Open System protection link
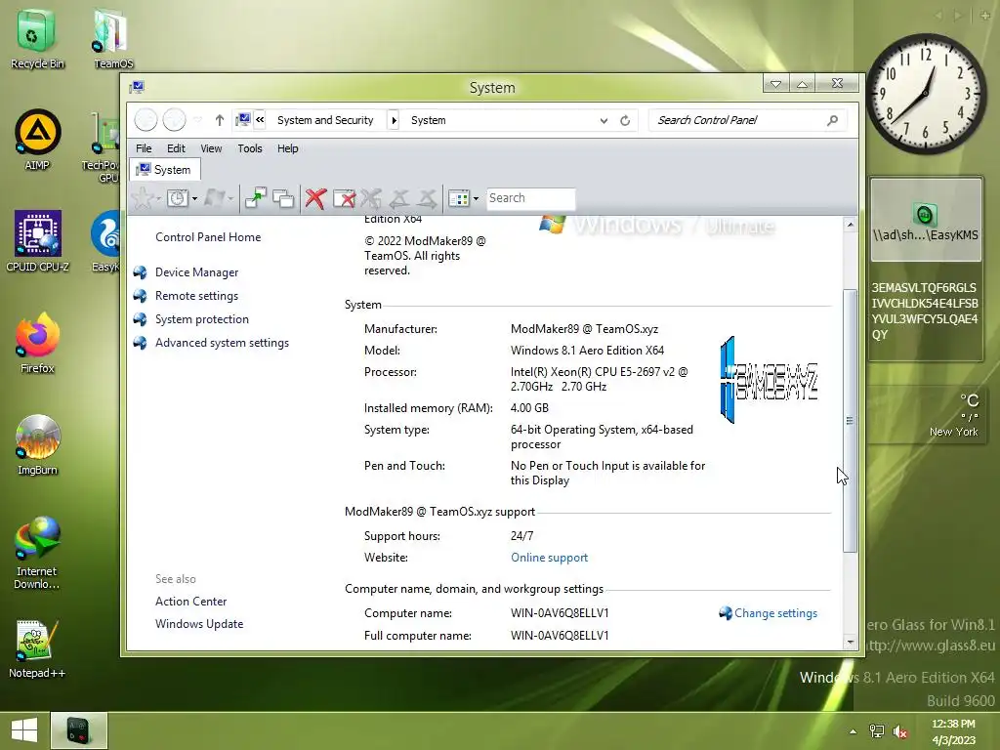 (x=201, y=319)
